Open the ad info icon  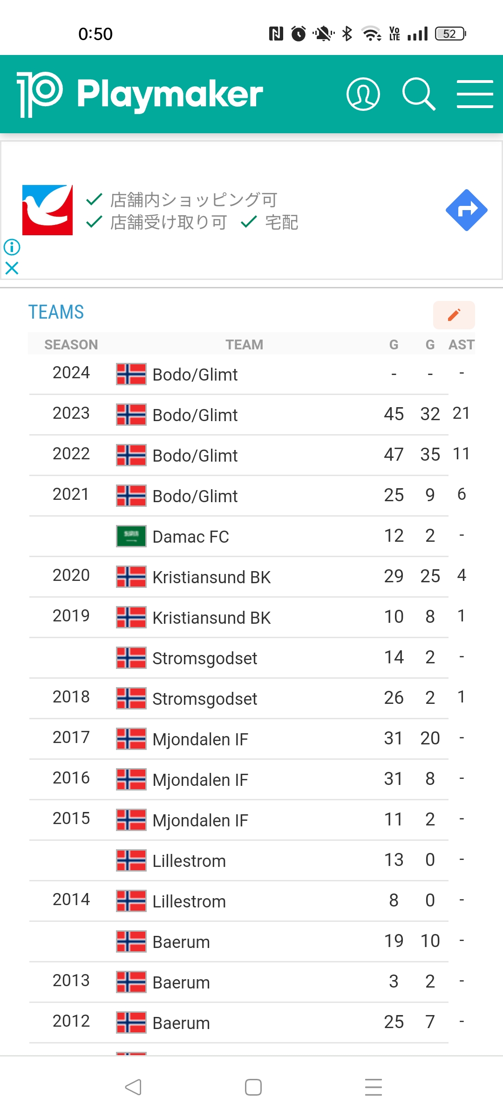coord(12,247)
